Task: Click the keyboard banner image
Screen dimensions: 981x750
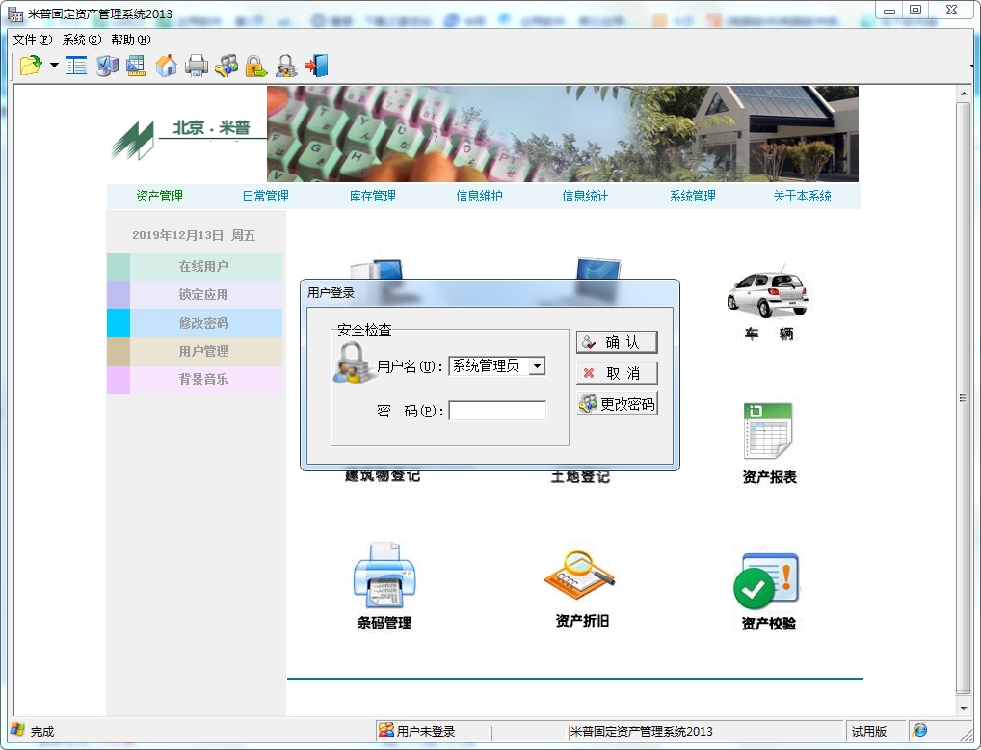Action: 562,134
